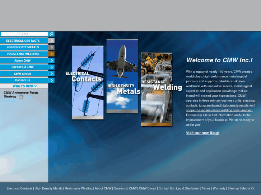Click footer link Careers at CMW
This screenshot has width=261, height=195.
[125, 188]
